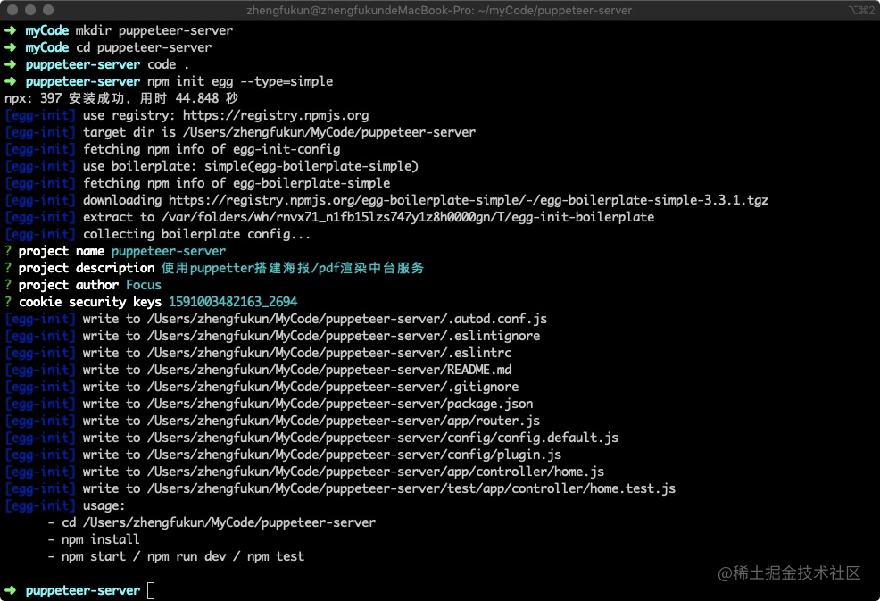Click the egg-boilerplate-simple-3.3.1.tgz download URL
Screen dimensions: 880x601
pos(468,200)
